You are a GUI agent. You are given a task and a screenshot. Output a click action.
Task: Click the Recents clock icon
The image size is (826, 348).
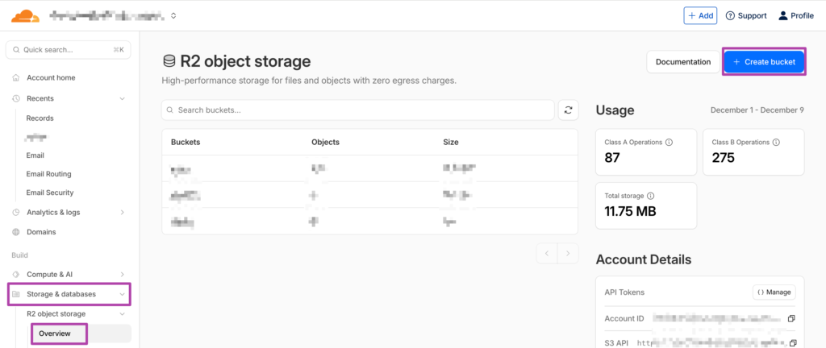[16, 98]
